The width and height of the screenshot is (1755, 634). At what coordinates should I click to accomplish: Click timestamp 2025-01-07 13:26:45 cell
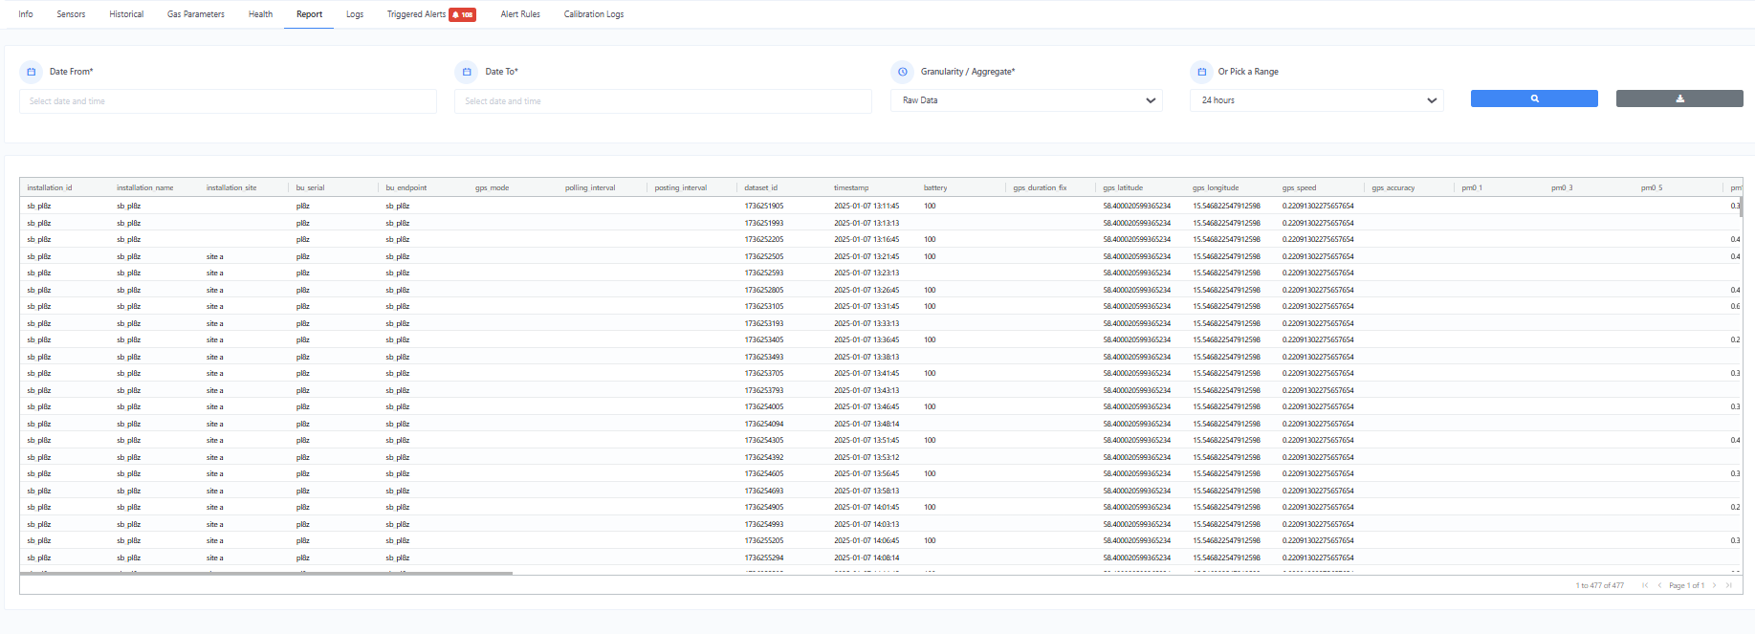coord(867,290)
